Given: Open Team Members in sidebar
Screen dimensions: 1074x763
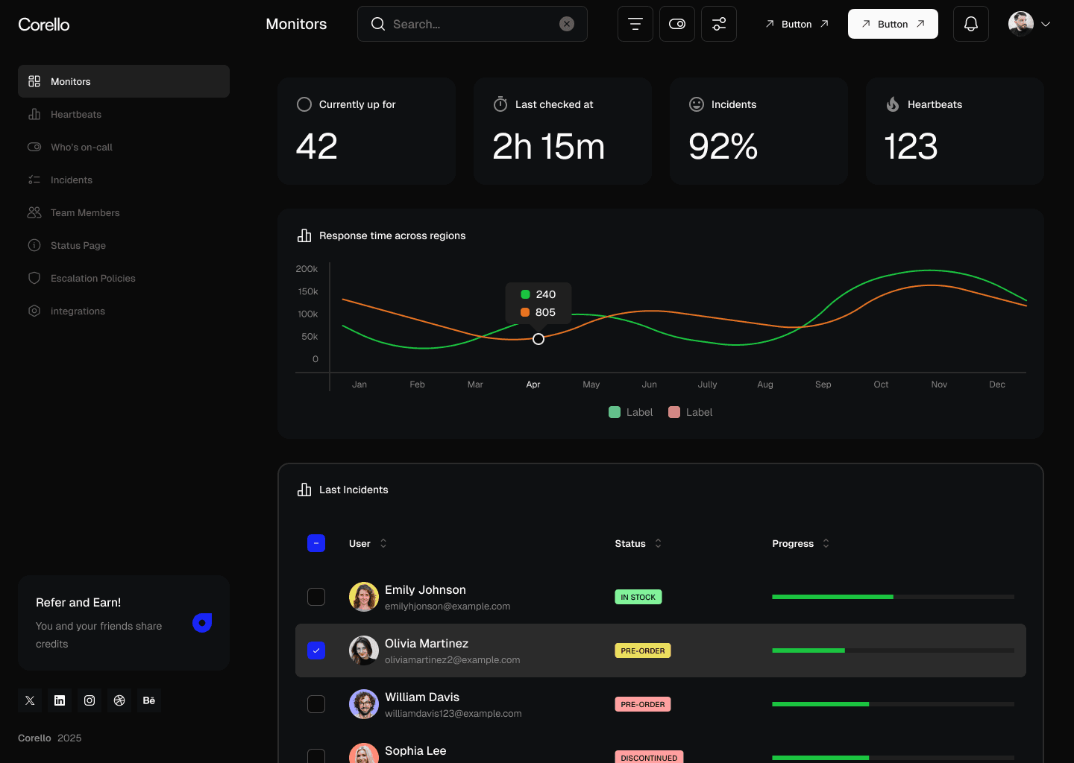Looking at the screenshot, I should click(124, 212).
